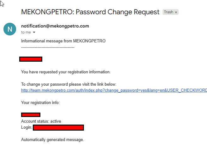Image resolution: width=207 pixels, height=160 pixels.
Task: Click redacted block above Account status
Action: [x=31, y=115]
